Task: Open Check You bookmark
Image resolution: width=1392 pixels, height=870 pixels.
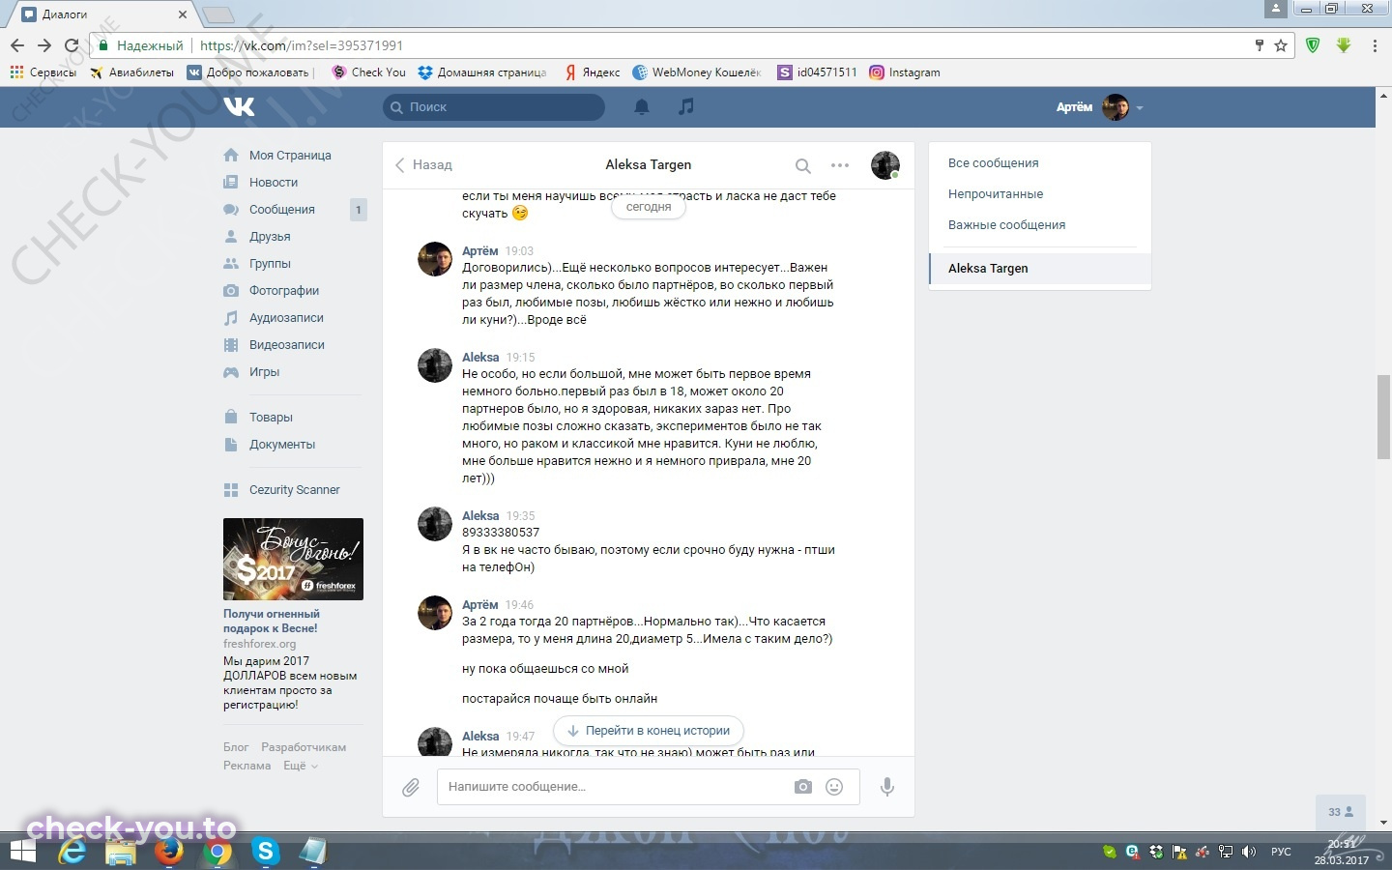Action: pos(368,72)
